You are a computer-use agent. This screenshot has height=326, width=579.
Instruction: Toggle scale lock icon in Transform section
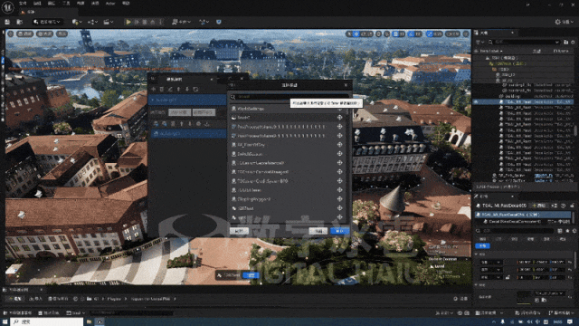(508, 277)
